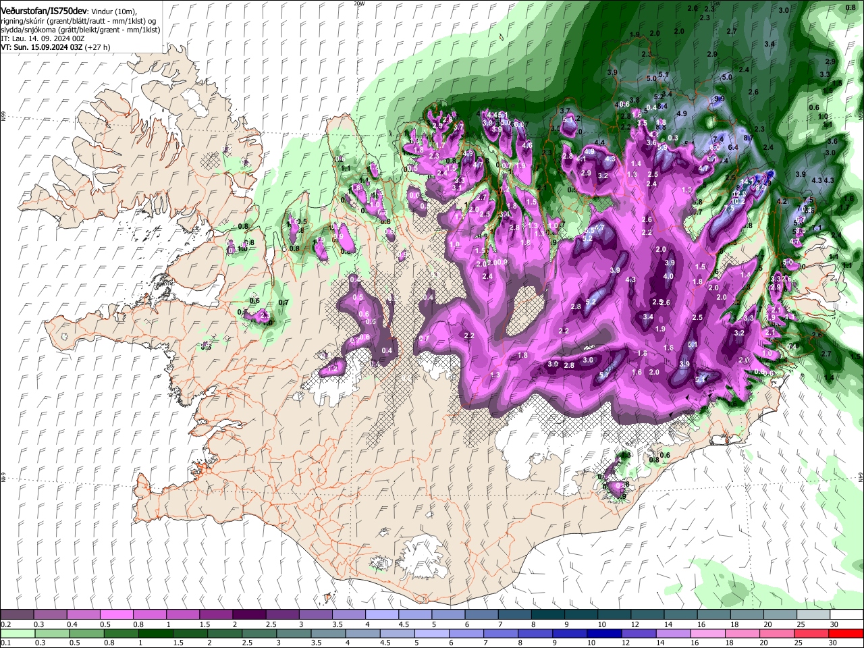This screenshot has width=864, height=648.
Task: Click the 7.4 precipitation value on the map
Action: [718, 139]
